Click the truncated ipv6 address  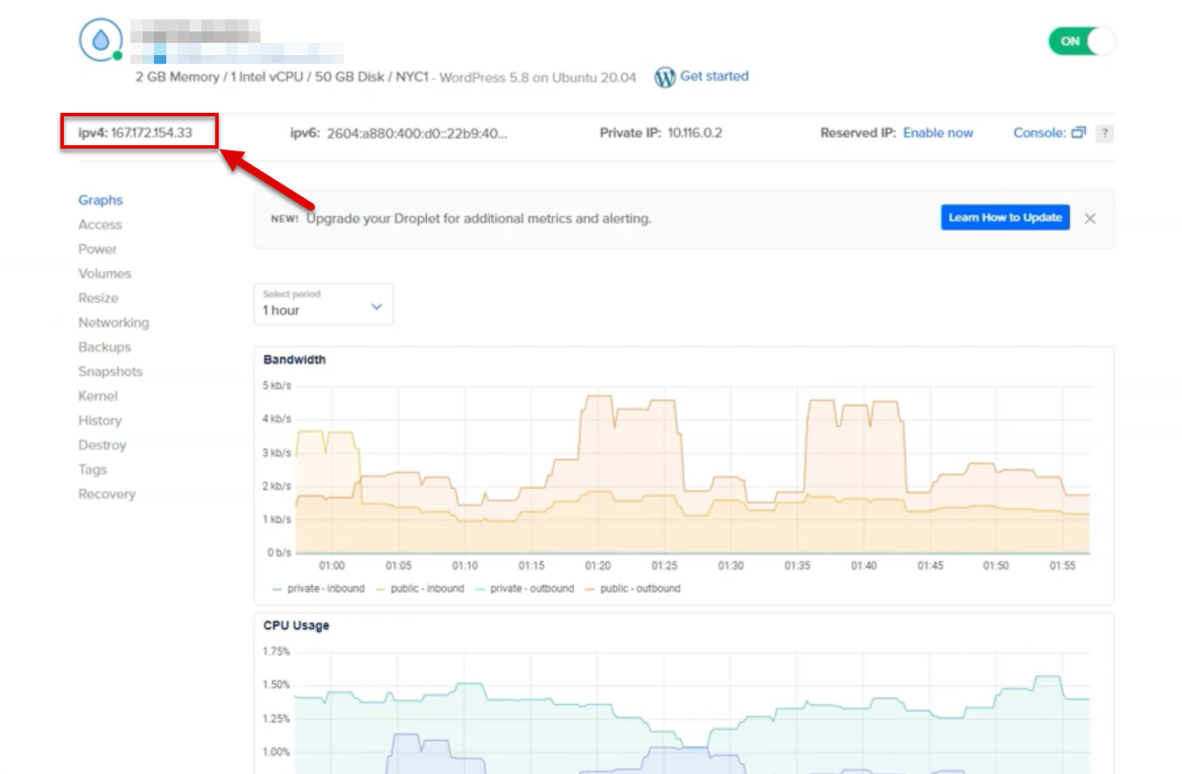coord(416,134)
